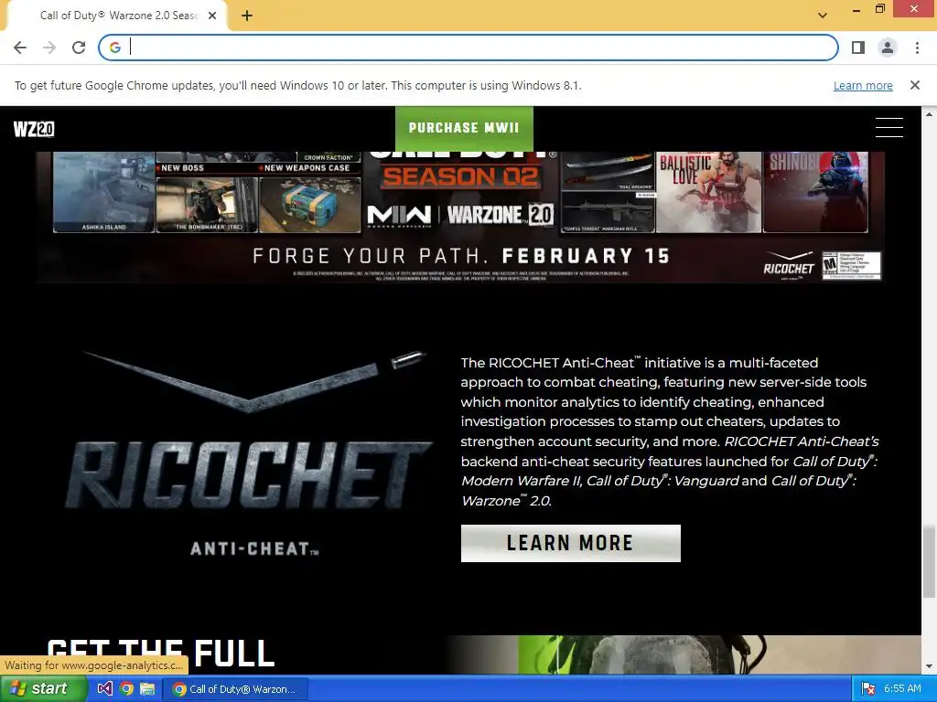Viewport: 937px width, 702px height.
Task: Click the page vertical scrollbar thumb
Action: point(929,561)
